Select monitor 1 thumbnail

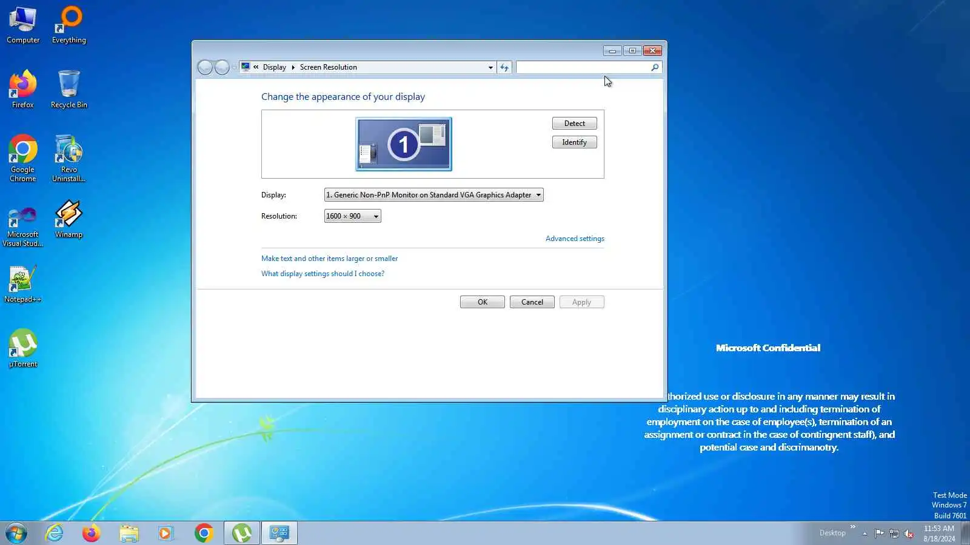[404, 144]
